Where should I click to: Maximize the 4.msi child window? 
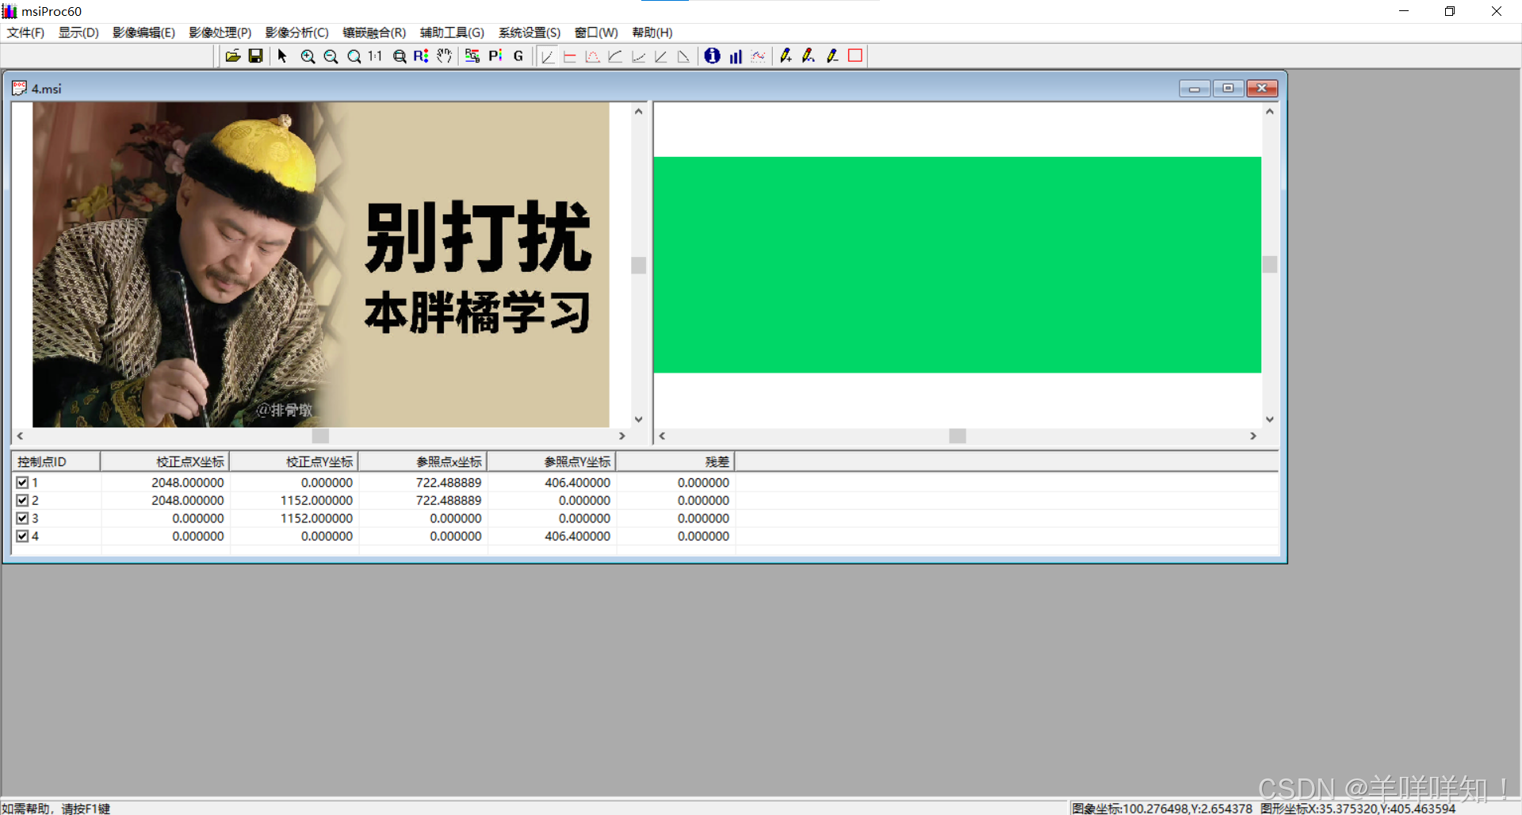click(1228, 88)
